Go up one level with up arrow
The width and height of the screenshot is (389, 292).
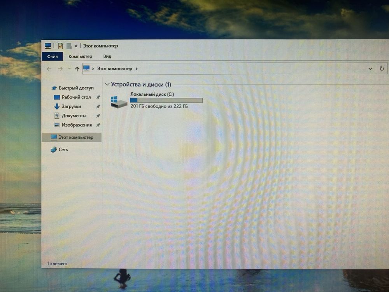coord(77,69)
